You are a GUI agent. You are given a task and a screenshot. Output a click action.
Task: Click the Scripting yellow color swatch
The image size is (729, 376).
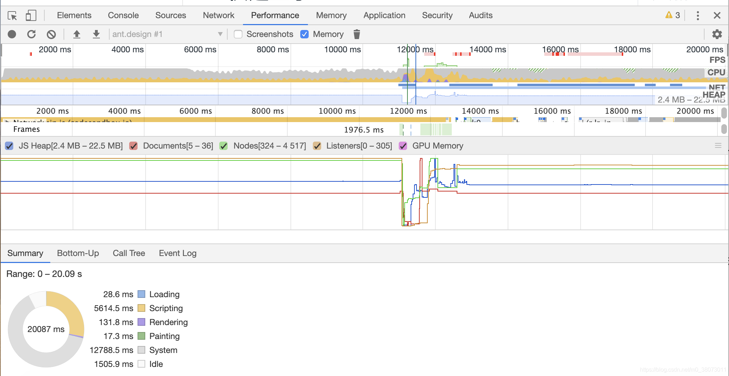click(x=141, y=308)
